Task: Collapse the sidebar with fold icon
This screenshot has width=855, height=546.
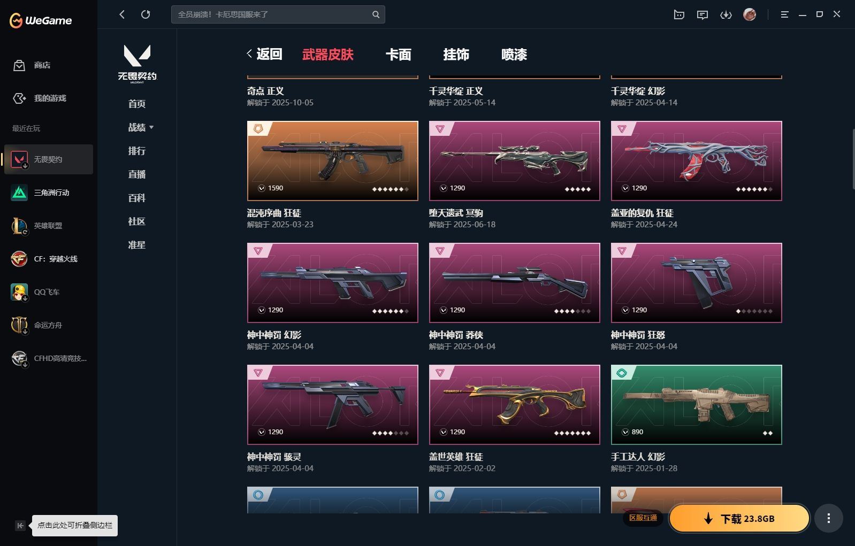Action: coord(20,526)
